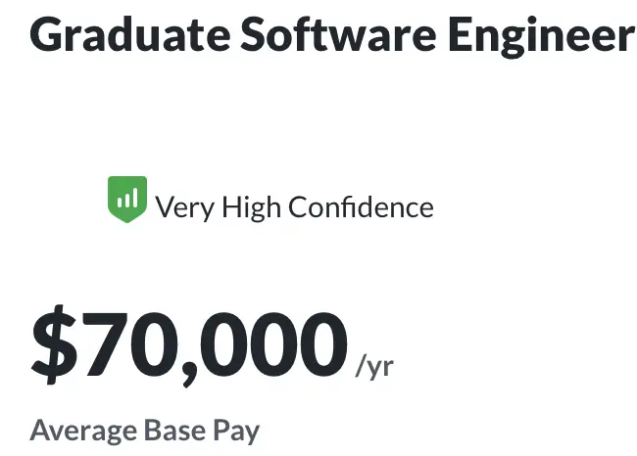Select the Average Base Pay label
The image size is (637, 456).
tap(145, 432)
